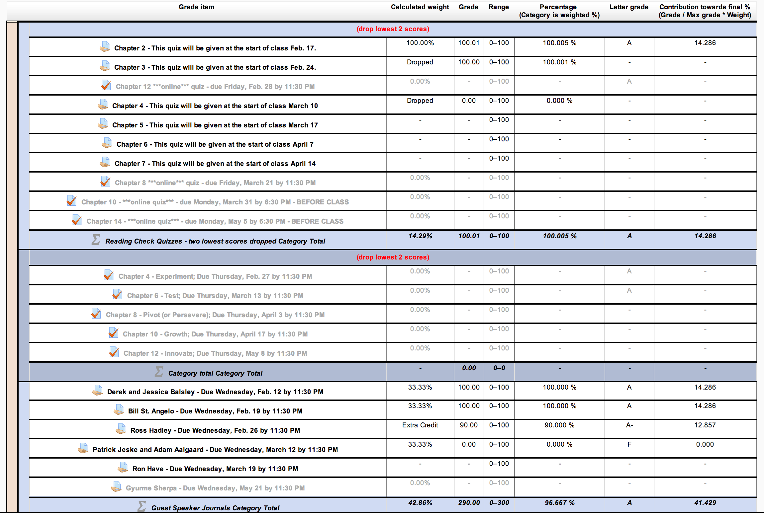Click the Chapter 10 Growth quiz icon
The image size is (764, 513).
click(x=114, y=333)
